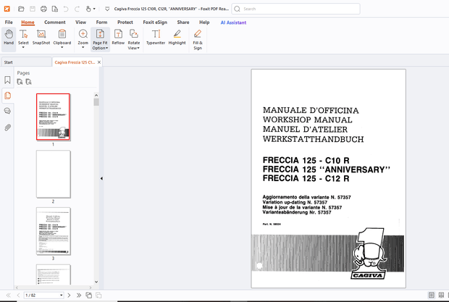Viewport: 449px width, 302px height.
Task: Click into the Search box
Action: [295, 9]
